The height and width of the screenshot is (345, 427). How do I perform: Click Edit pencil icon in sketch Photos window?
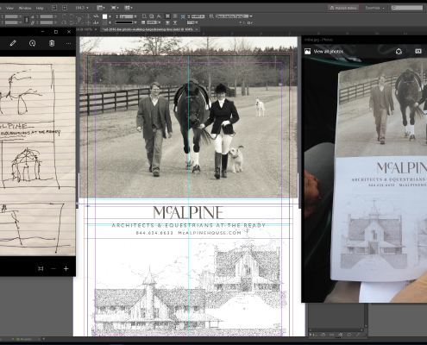click(13, 43)
